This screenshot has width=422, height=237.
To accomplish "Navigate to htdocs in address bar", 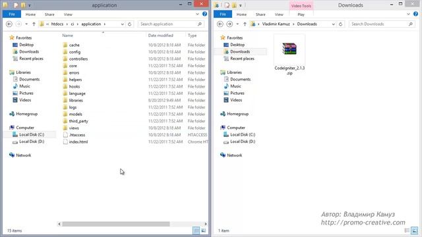I will [x=57, y=24].
